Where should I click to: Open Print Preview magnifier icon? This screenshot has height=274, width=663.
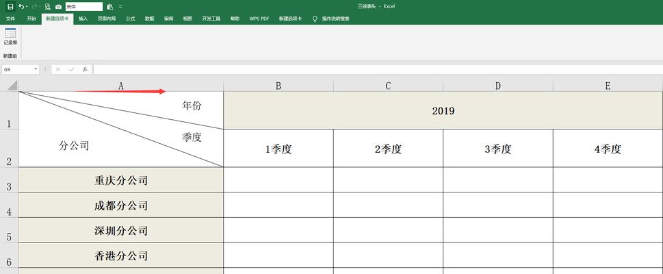(48, 7)
